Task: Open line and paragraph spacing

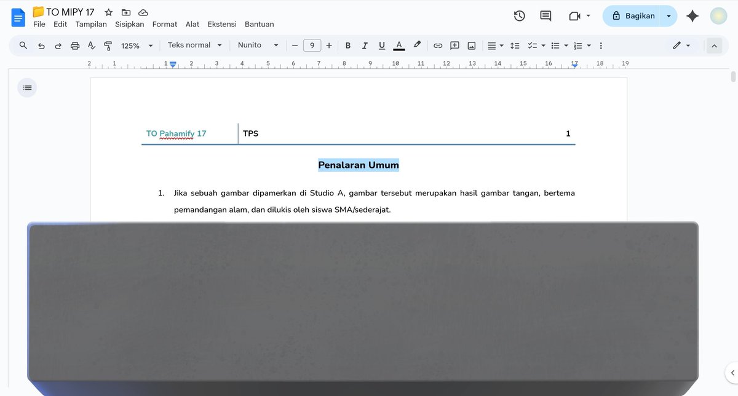Action: click(515, 46)
